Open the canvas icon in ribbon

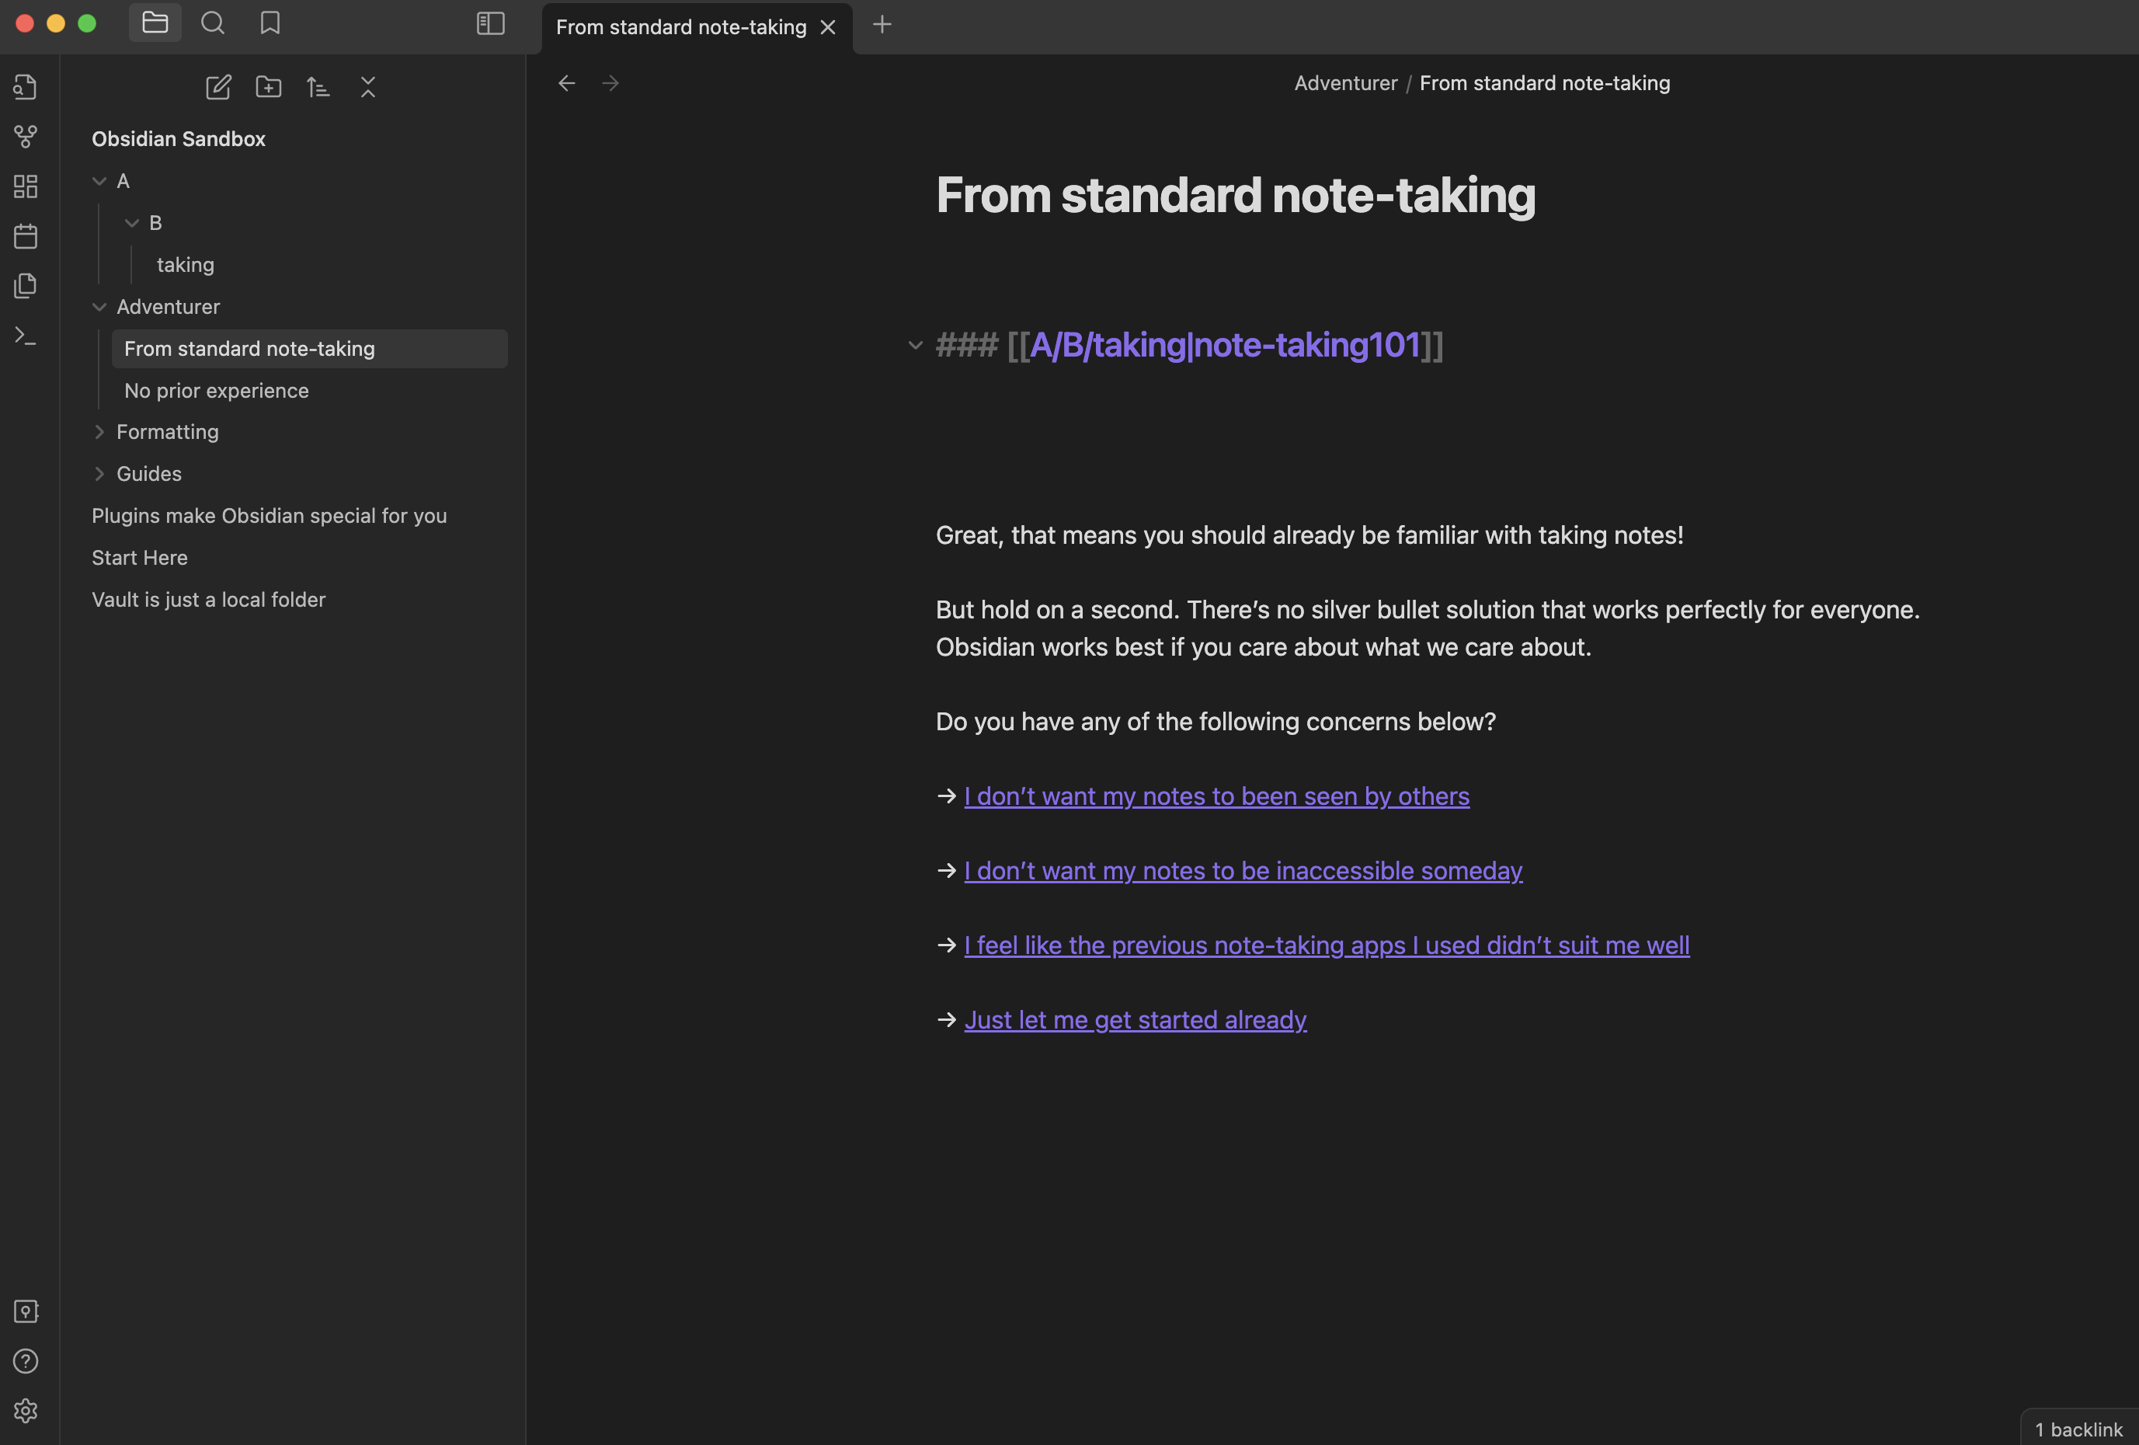click(26, 186)
